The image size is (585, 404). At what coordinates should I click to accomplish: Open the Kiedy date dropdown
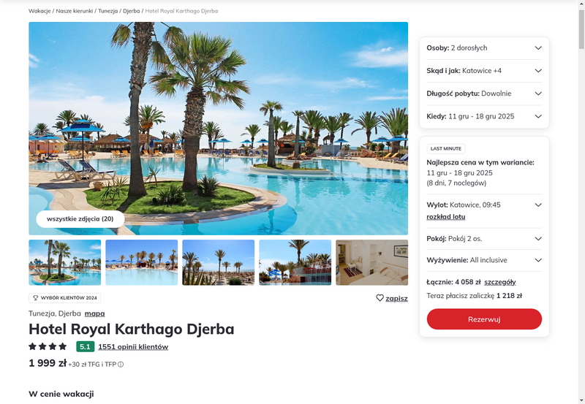484,116
